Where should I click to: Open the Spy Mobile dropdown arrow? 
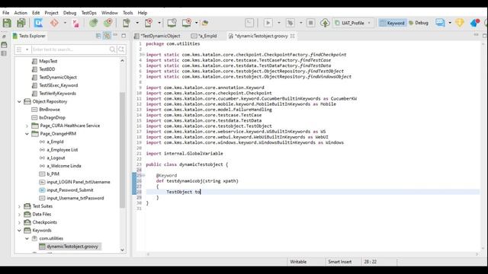click(x=137, y=23)
